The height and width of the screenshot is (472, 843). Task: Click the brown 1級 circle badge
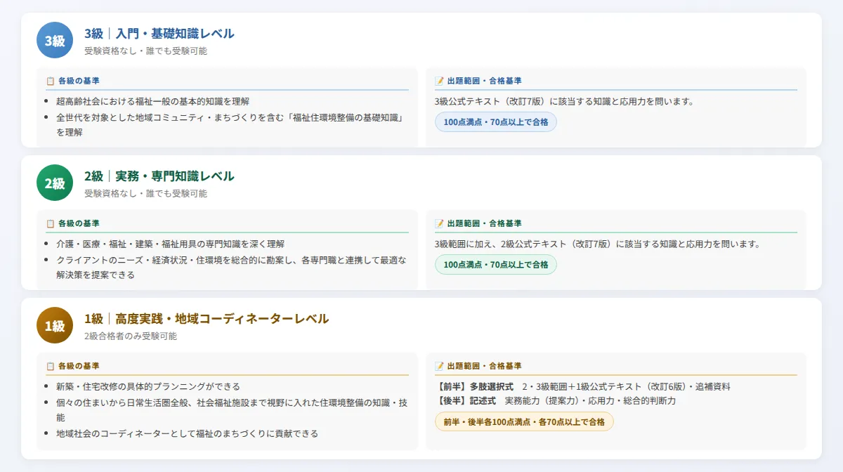point(55,325)
